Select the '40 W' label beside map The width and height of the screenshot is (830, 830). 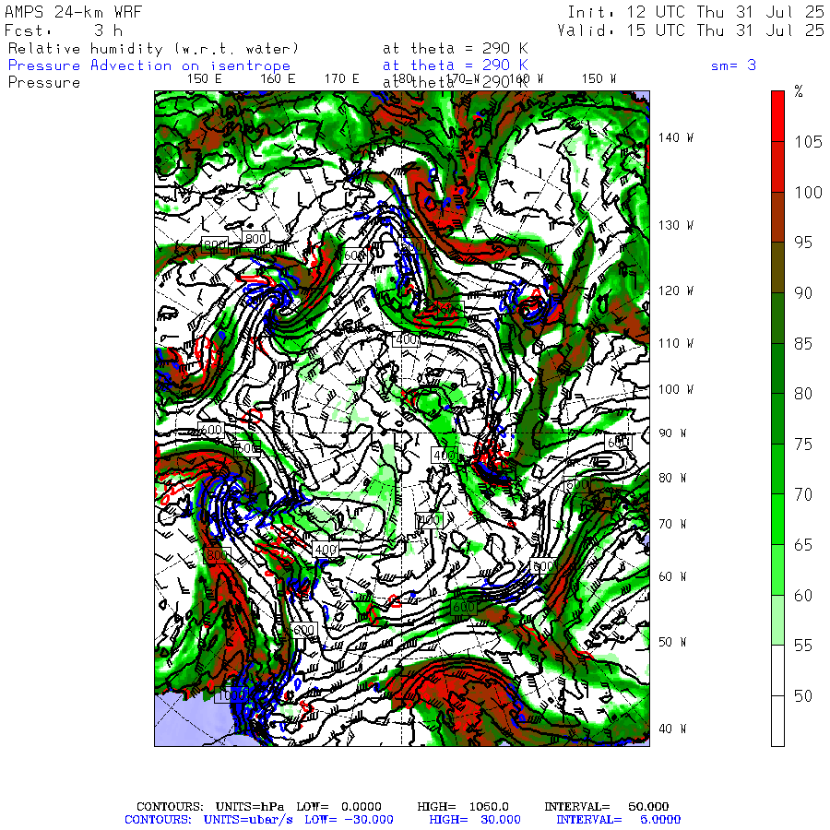[672, 729]
